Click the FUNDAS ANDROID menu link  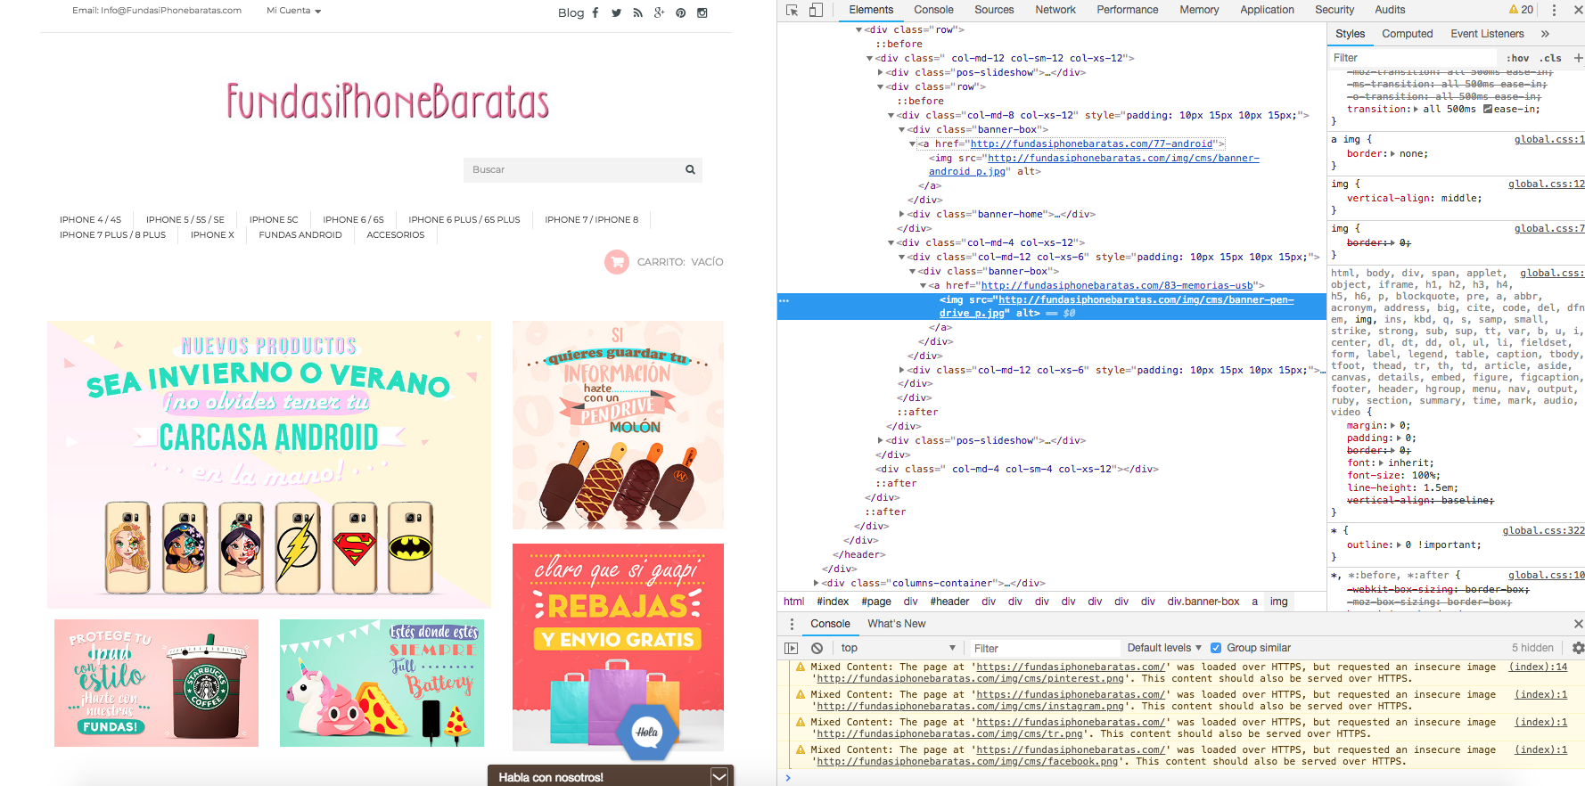point(300,235)
